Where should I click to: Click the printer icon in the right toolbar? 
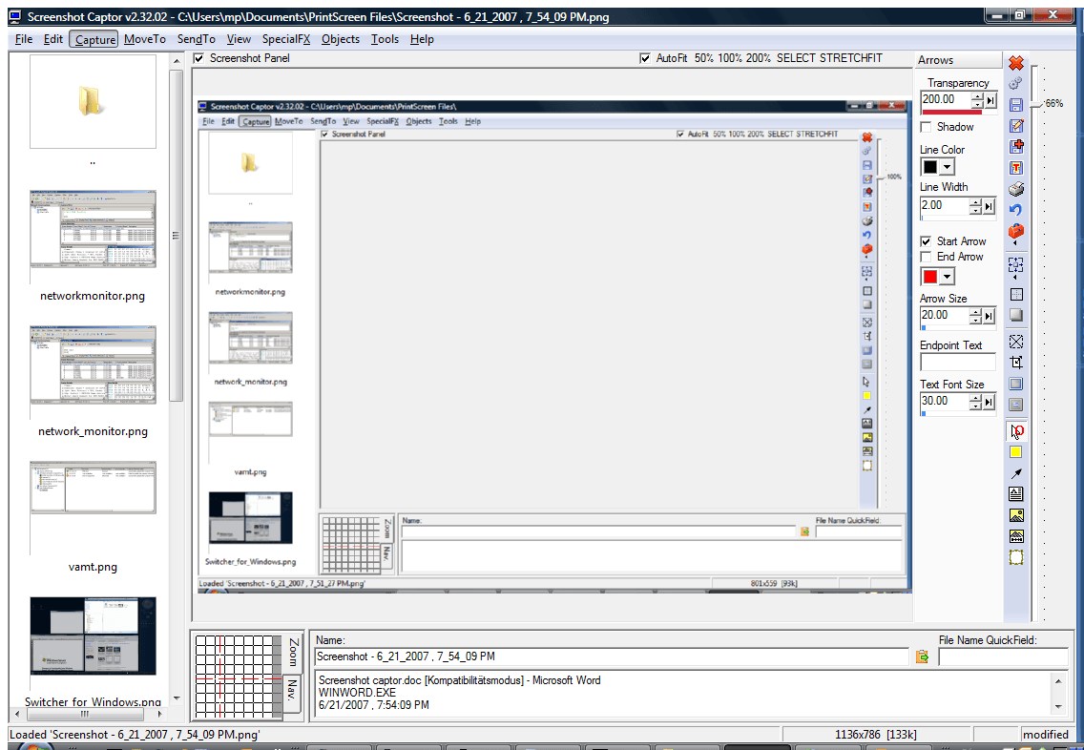[x=1016, y=189]
